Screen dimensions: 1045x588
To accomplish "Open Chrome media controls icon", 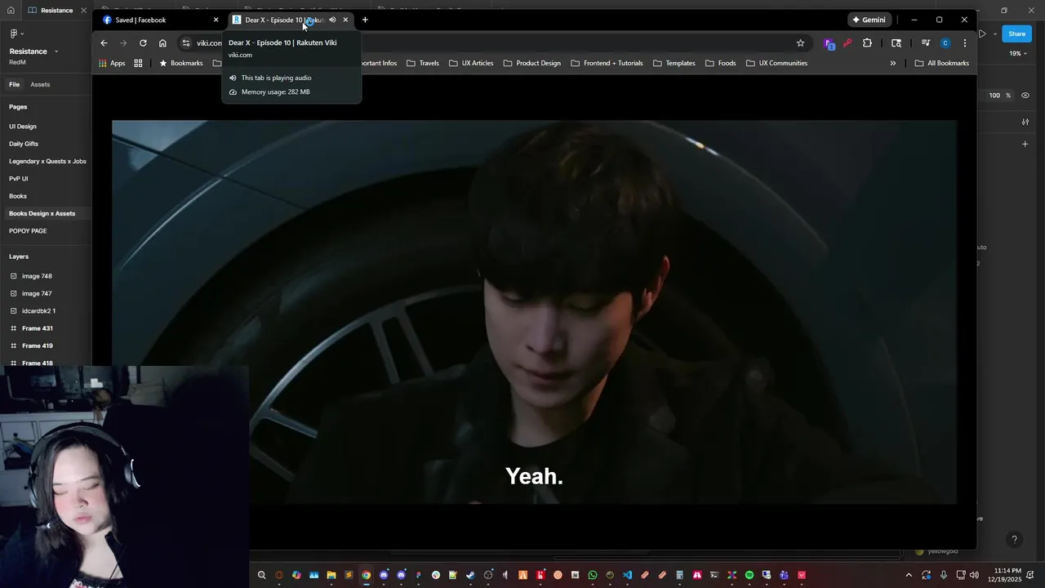I will pos(926,43).
